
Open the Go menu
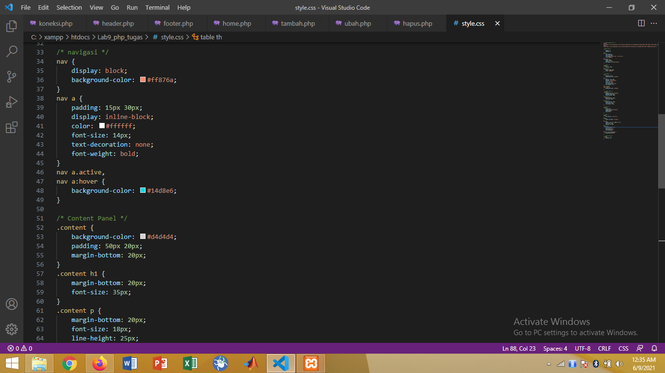[115, 7]
